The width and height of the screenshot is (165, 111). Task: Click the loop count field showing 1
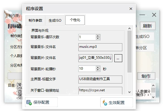pyautogui.click(x=87, y=37)
